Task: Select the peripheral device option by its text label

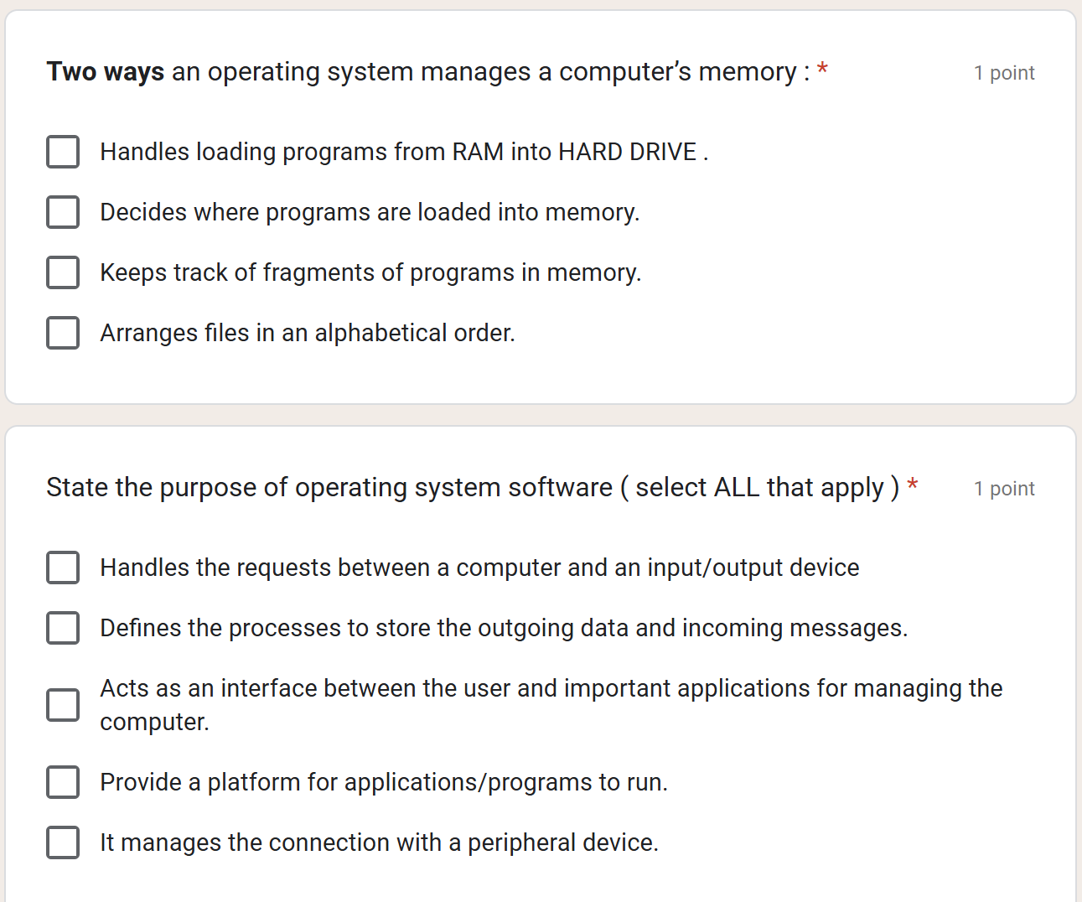Action: 379,842
